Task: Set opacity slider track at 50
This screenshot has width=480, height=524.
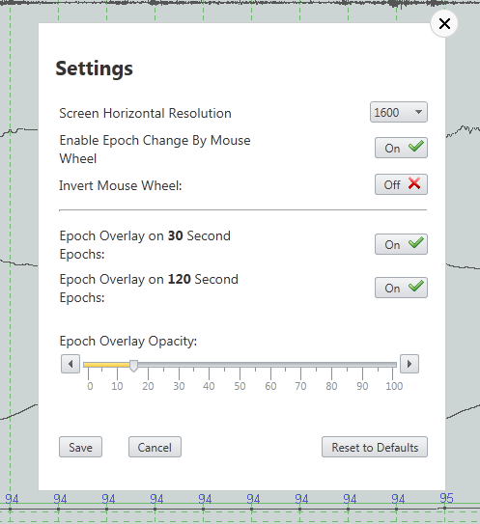Action: click(x=240, y=365)
